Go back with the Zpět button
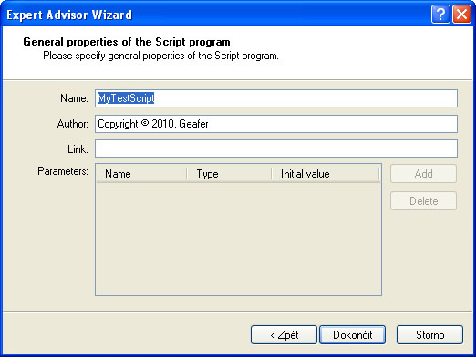The width and height of the screenshot is (476, 357). [x=284, y=335]
